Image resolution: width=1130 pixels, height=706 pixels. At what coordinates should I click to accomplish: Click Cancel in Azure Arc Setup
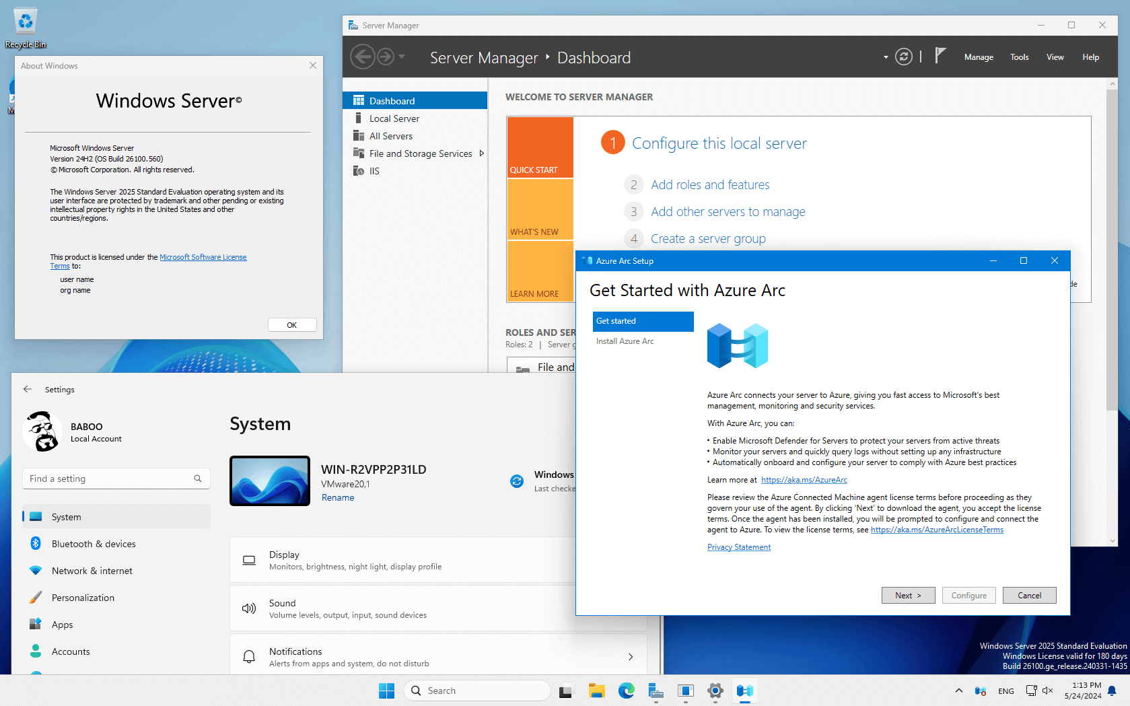click(1029, 595)
